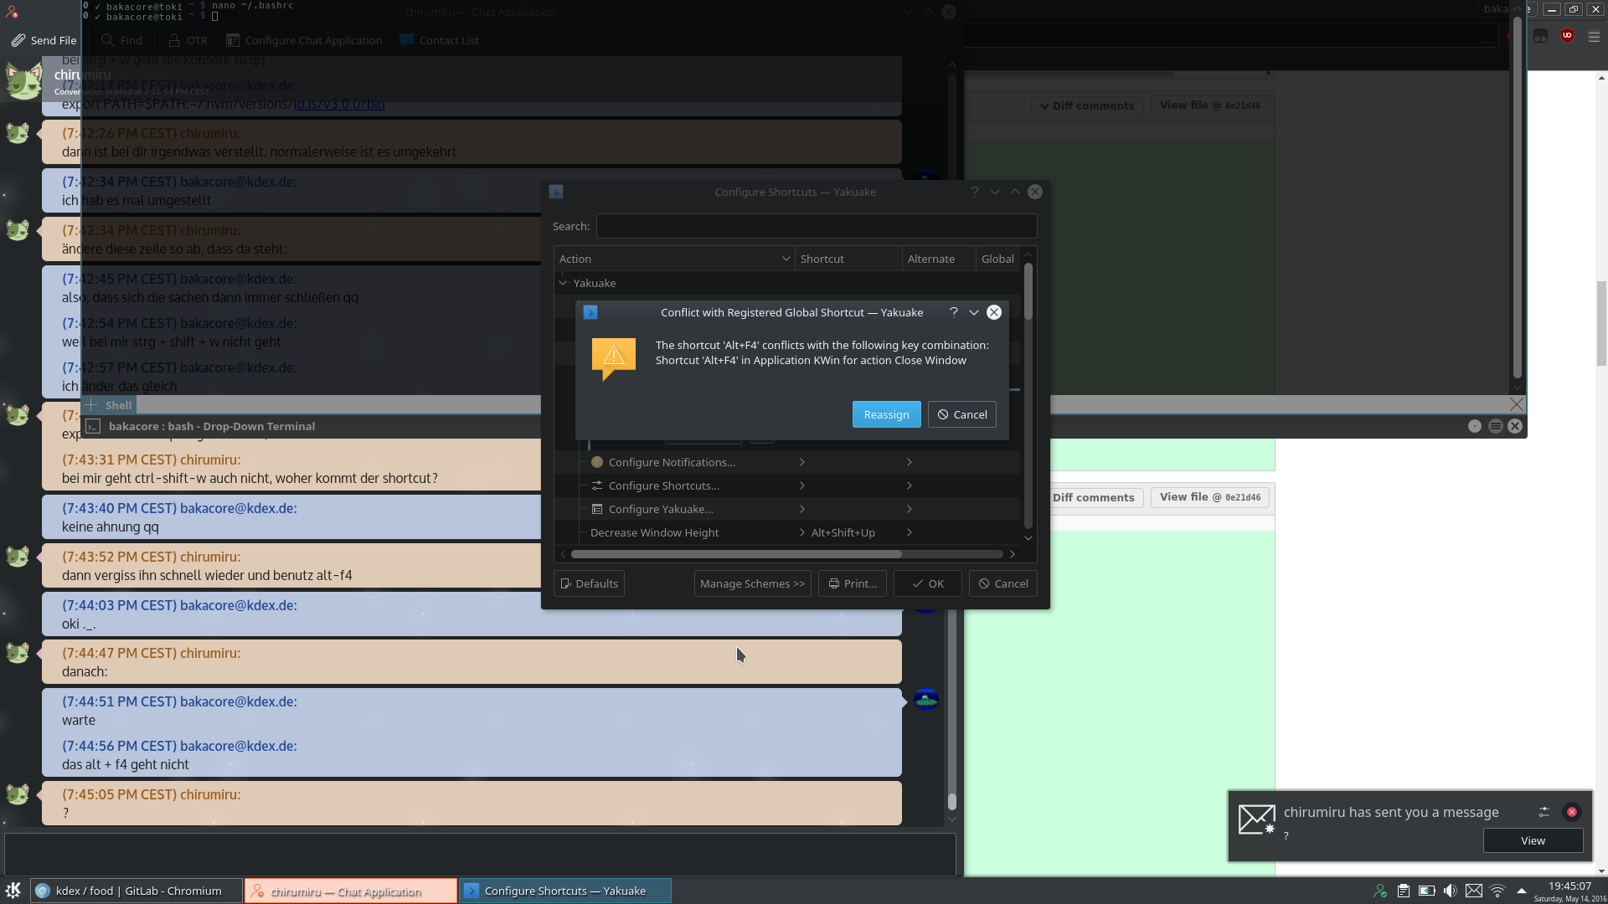Click the Yakuake icon in Conflict dialog titlebar
1608x904 pixels.
click(x=590, y=312)
